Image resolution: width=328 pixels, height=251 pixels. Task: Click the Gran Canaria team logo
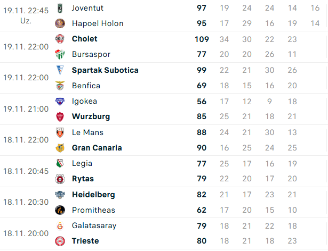pos(60,148)
